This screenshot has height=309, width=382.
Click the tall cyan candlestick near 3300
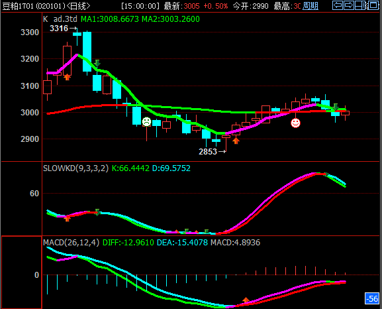click(87, 52)
